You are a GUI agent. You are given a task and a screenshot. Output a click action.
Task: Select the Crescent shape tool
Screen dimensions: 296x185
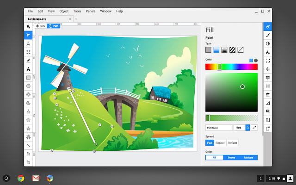pos(28,103)
